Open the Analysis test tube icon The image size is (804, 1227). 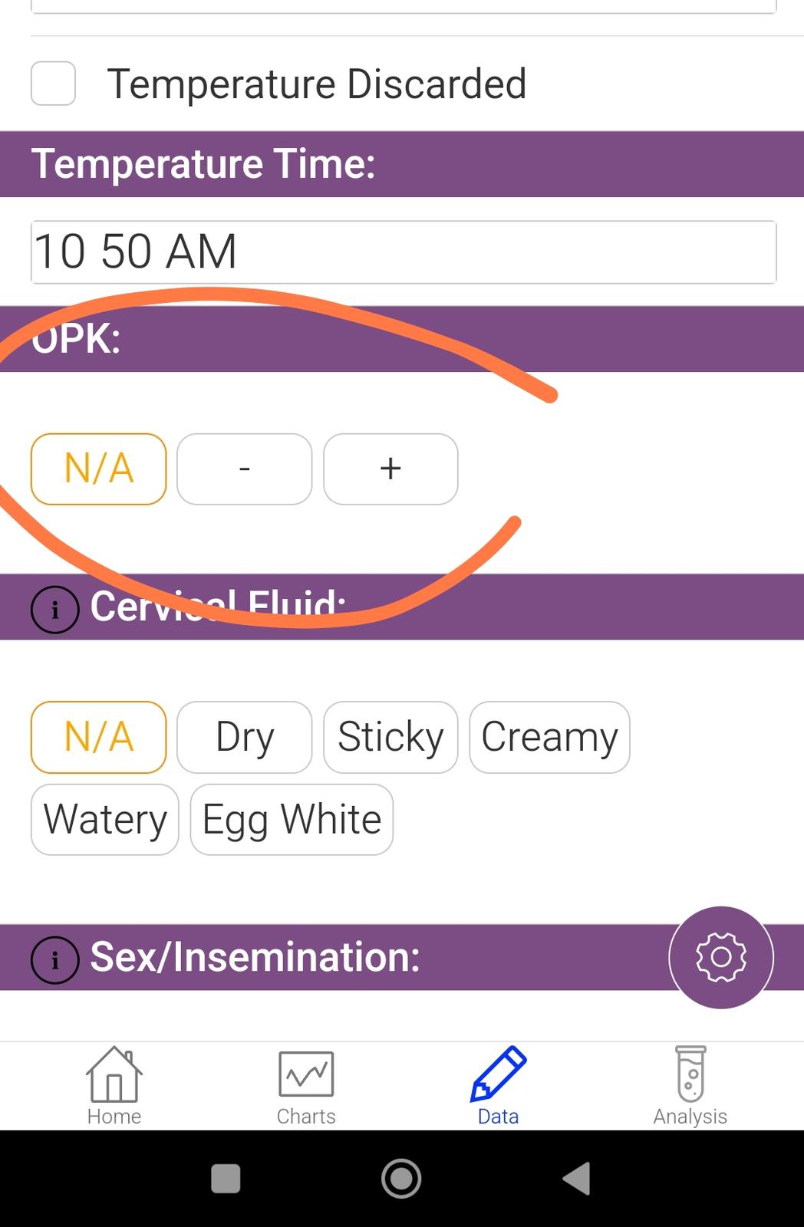pyautogui.click(x=690, y=1075)
